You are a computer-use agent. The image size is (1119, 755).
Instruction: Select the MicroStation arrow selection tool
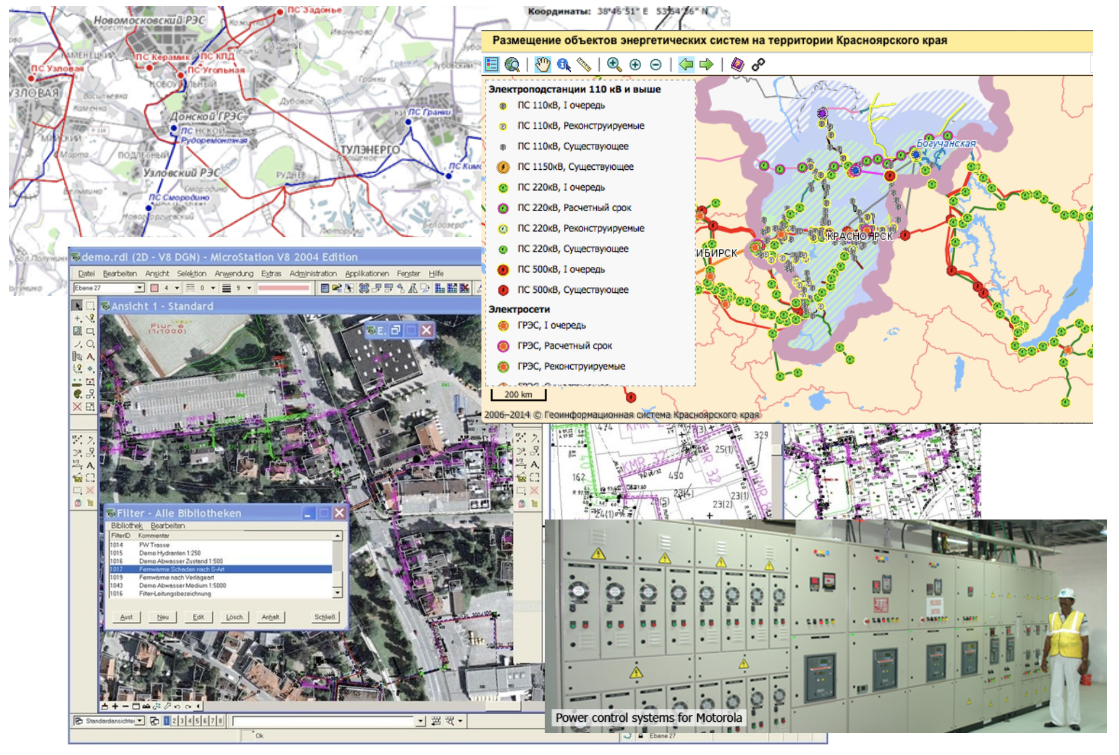click(77, 305)
